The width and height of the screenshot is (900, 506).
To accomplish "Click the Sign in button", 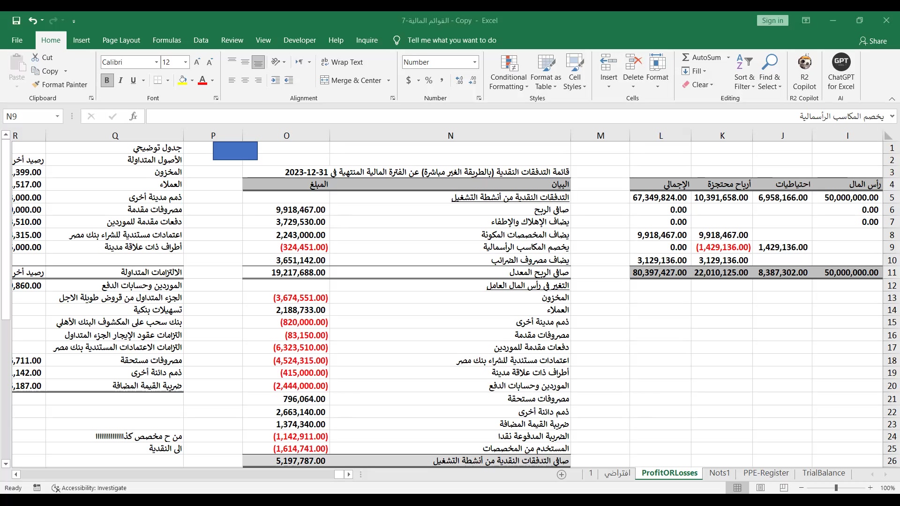I will (x=772, y=21).
